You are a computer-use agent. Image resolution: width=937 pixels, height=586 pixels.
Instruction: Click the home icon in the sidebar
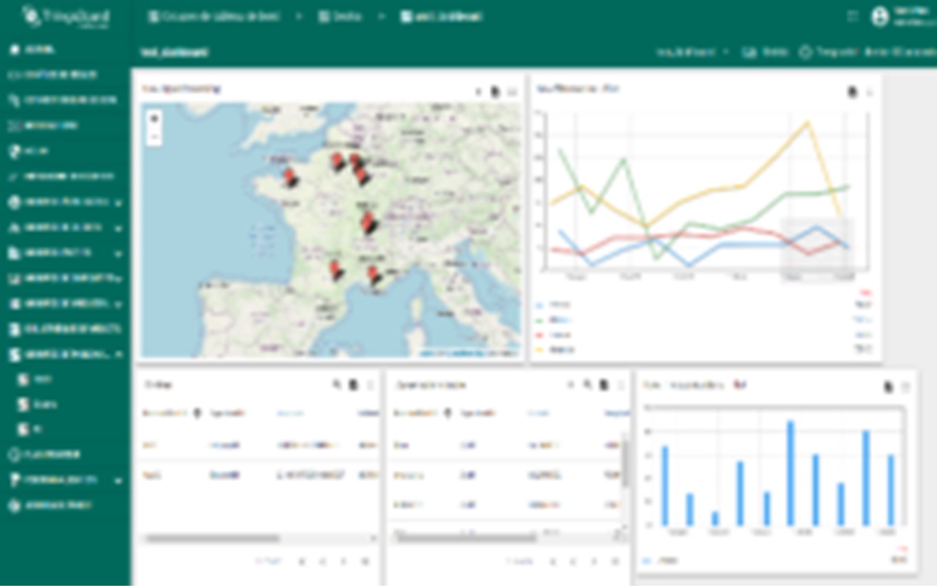click(14, 49)
